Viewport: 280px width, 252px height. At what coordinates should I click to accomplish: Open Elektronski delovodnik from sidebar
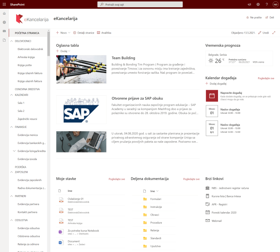click(x=30, y=49)
